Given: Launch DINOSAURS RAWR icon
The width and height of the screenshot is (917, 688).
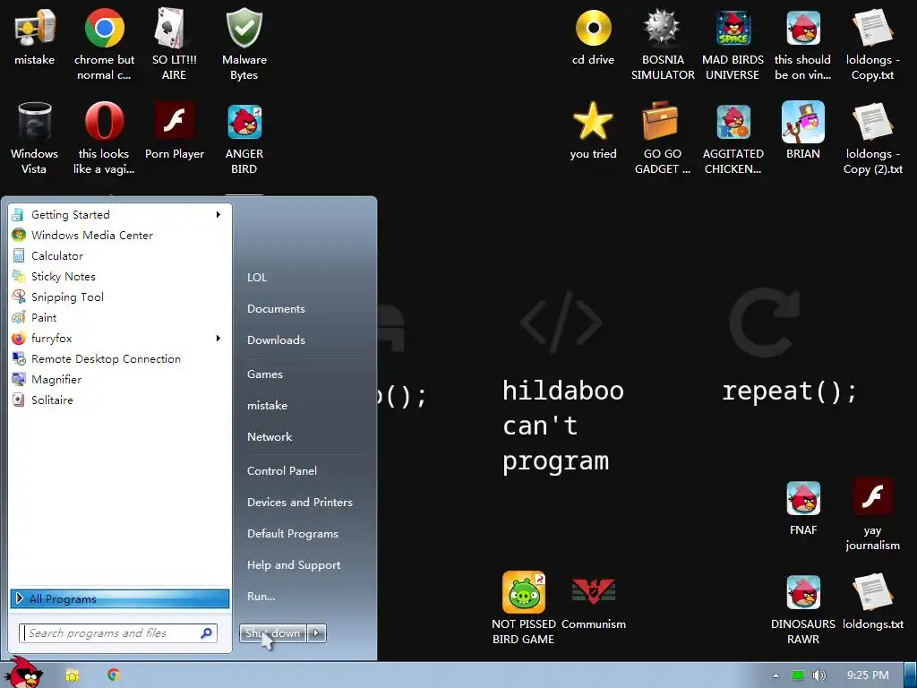Looking at the screenshot, I should 803,592.
